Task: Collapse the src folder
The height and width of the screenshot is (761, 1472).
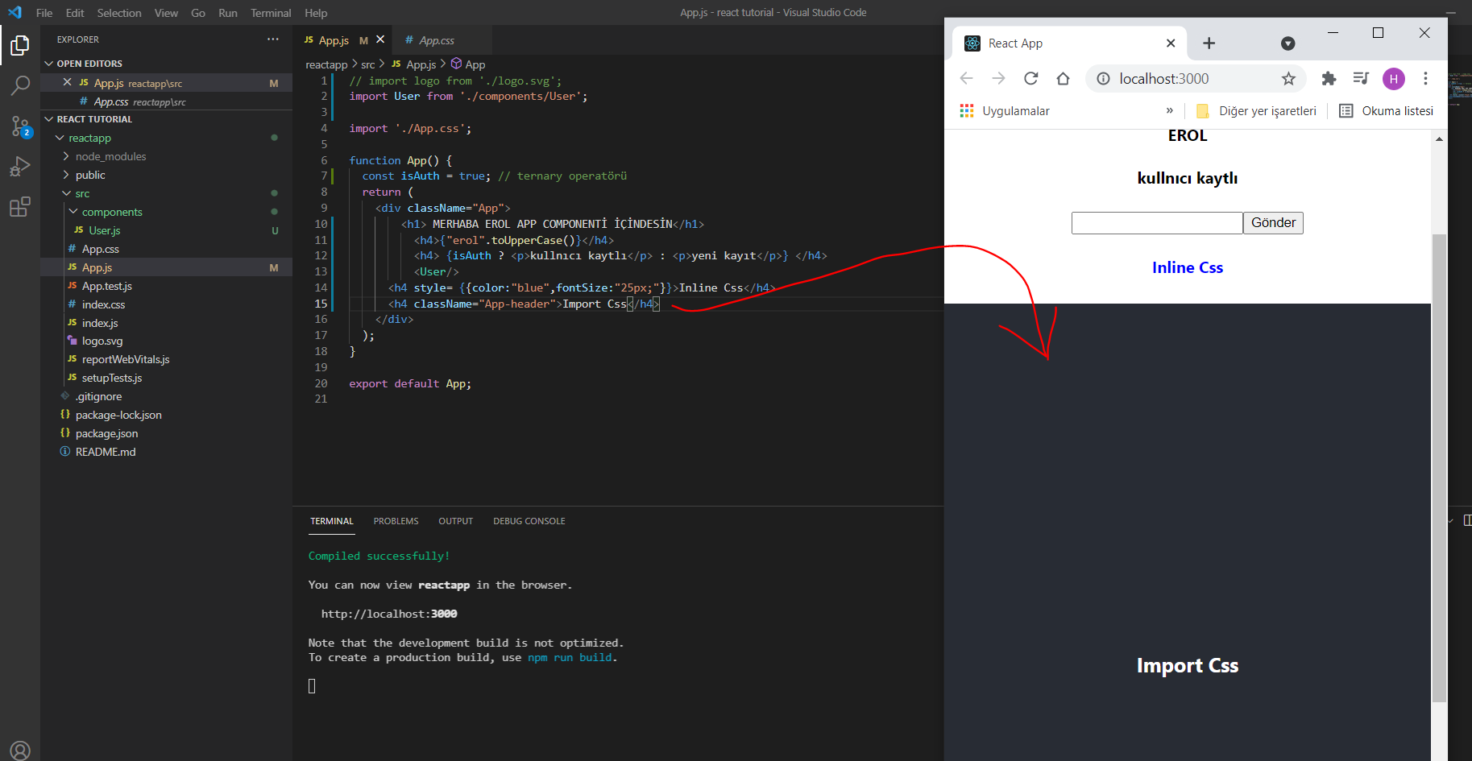Action: 82,193
